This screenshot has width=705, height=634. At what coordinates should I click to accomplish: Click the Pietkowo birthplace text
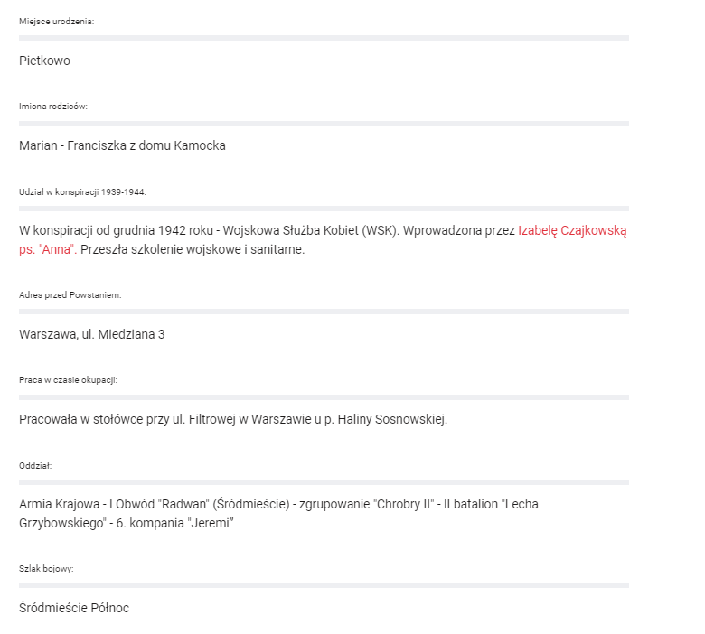(44, 61)
